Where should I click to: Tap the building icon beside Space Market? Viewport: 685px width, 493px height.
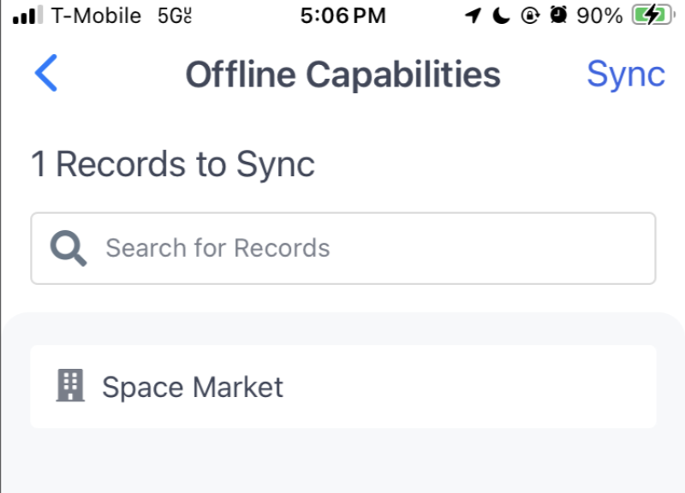point(70,385)
